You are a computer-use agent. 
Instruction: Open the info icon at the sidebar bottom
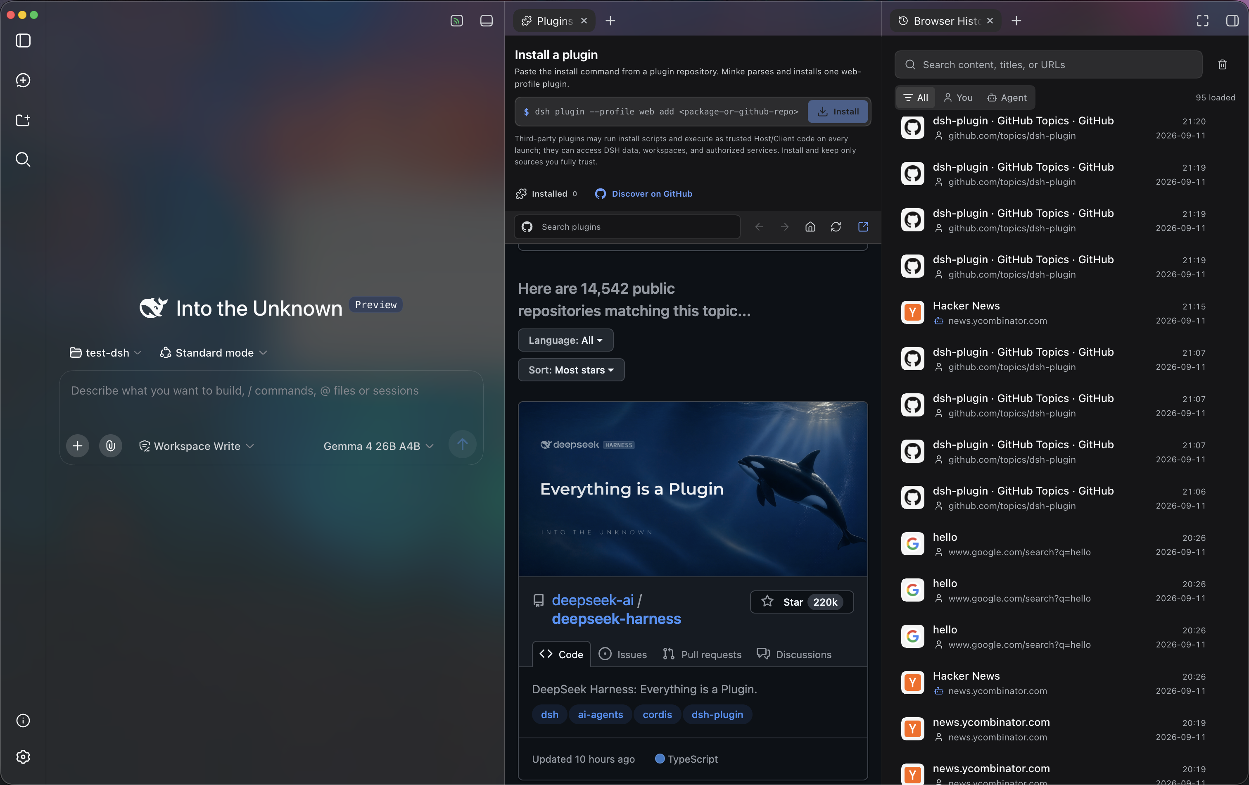(23, 720)
